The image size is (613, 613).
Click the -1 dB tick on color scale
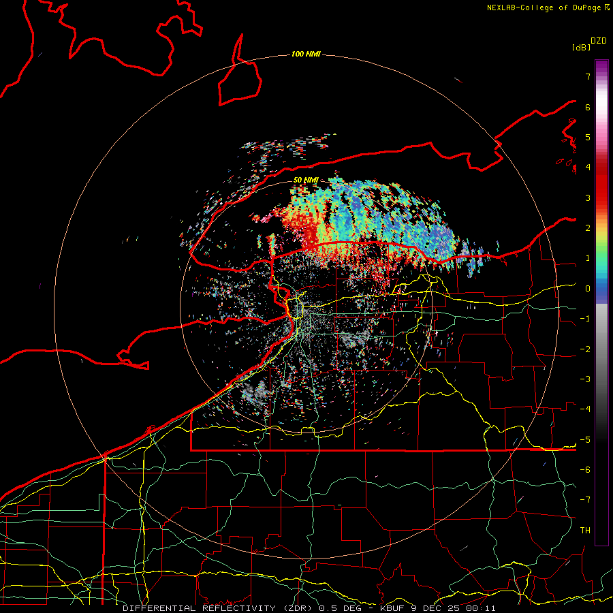tap(585, 319)
